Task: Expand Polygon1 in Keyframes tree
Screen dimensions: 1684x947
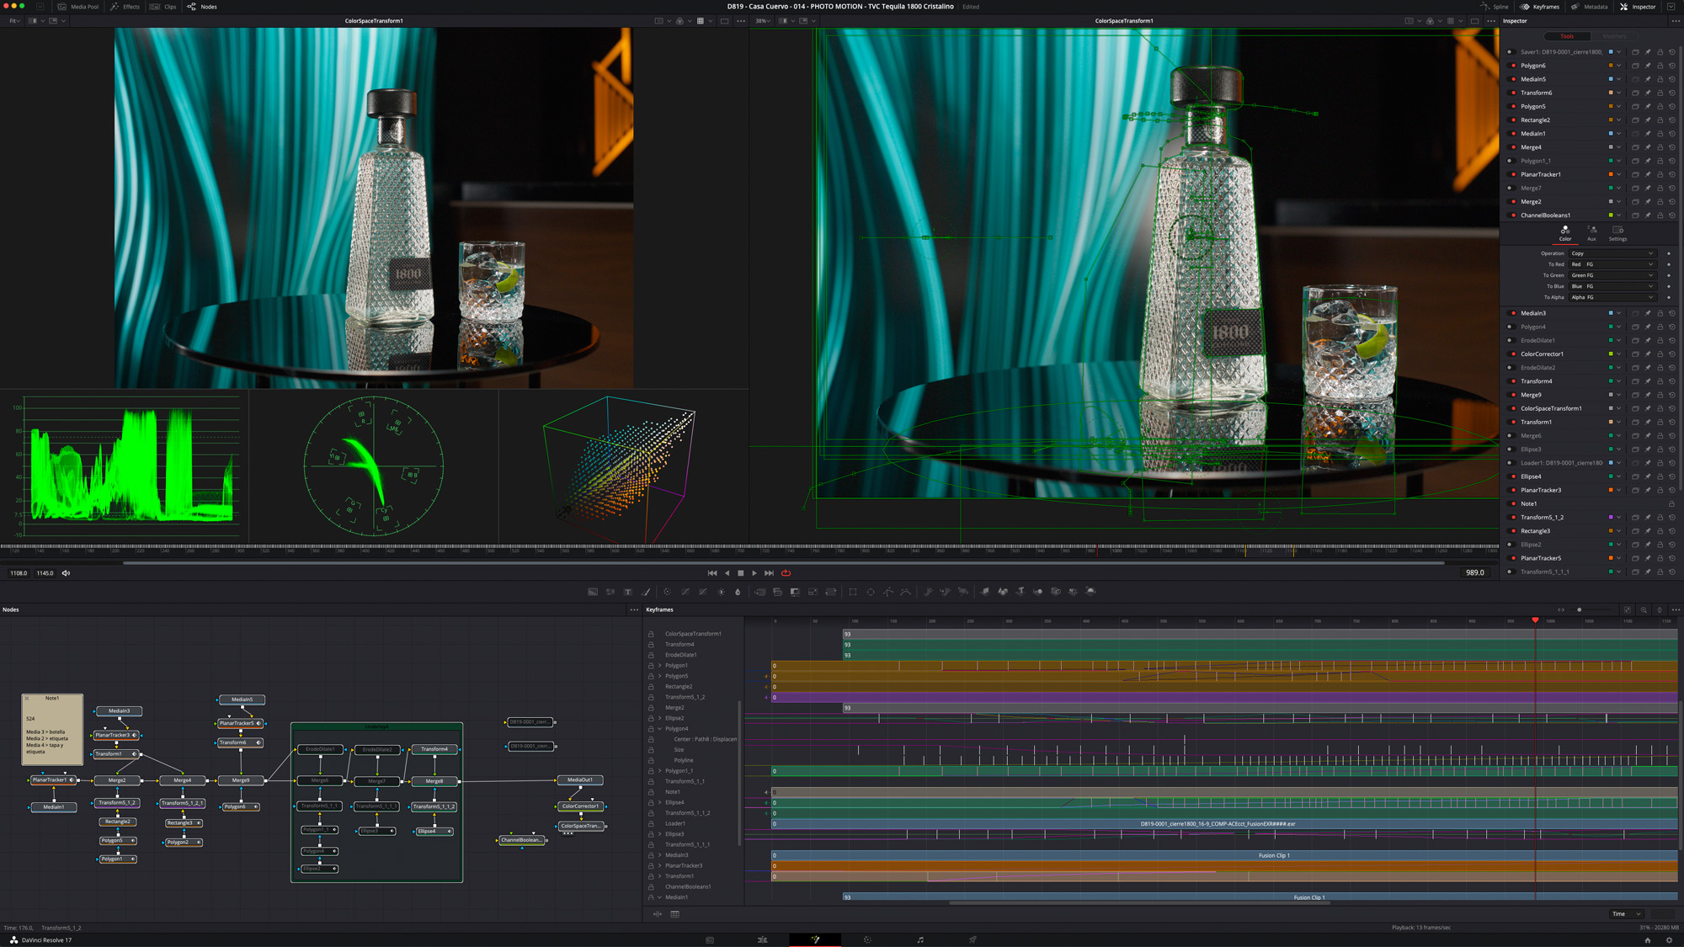Action: click(660, 666)
